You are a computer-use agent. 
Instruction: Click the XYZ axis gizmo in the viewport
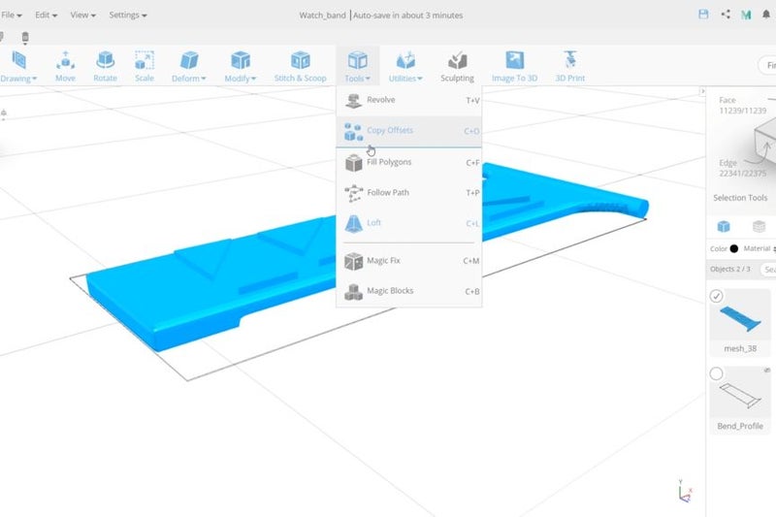pos(685,491)
